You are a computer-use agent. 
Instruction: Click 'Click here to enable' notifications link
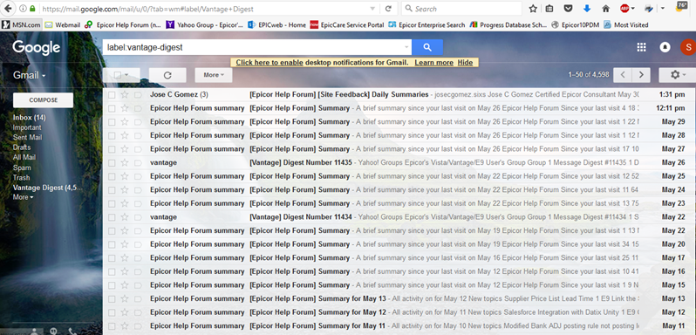click(270, 63)
